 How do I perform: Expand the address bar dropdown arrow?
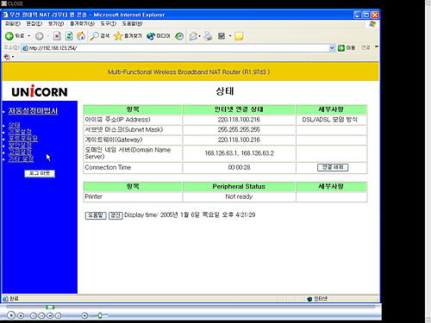(332, 48)
